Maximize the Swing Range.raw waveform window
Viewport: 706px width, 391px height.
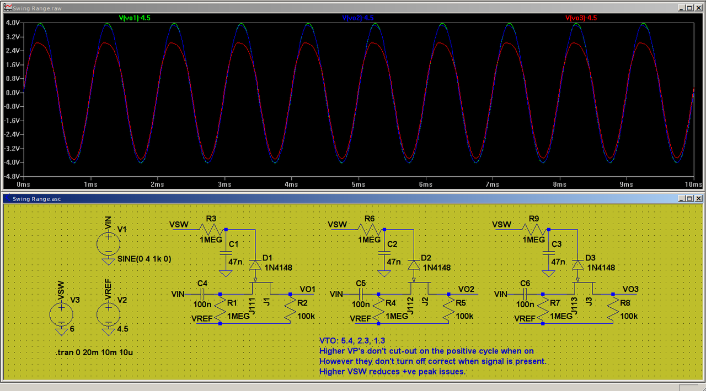pyautogui.click(x=689, y=8)
